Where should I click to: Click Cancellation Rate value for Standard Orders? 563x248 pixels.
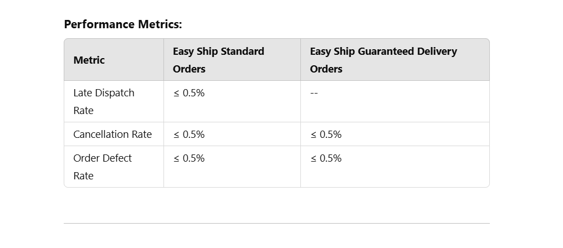pyautogui.click(x=189, y=135)
